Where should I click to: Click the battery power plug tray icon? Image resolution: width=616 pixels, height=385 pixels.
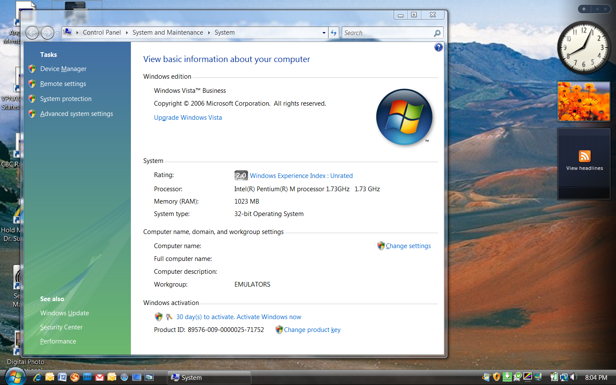[554, 377]
